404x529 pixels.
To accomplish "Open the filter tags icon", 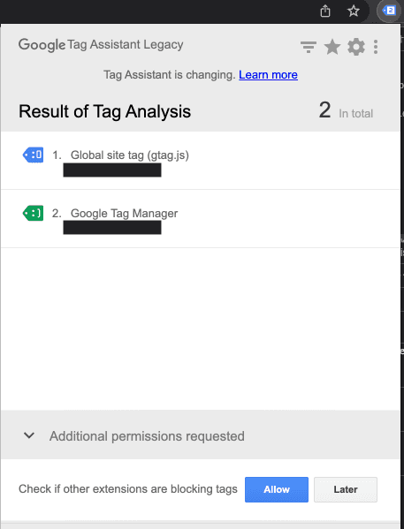I will [x=309, y=47].
